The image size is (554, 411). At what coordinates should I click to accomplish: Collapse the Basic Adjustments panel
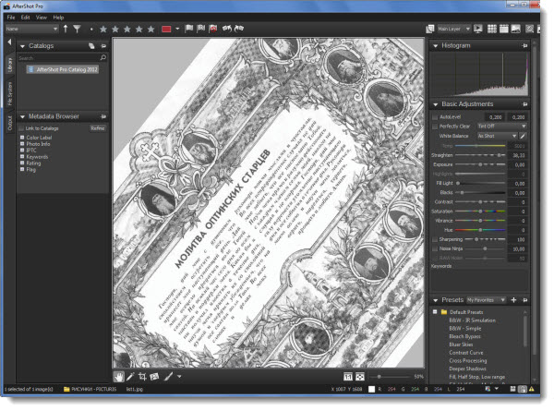(x=435, y=104)
